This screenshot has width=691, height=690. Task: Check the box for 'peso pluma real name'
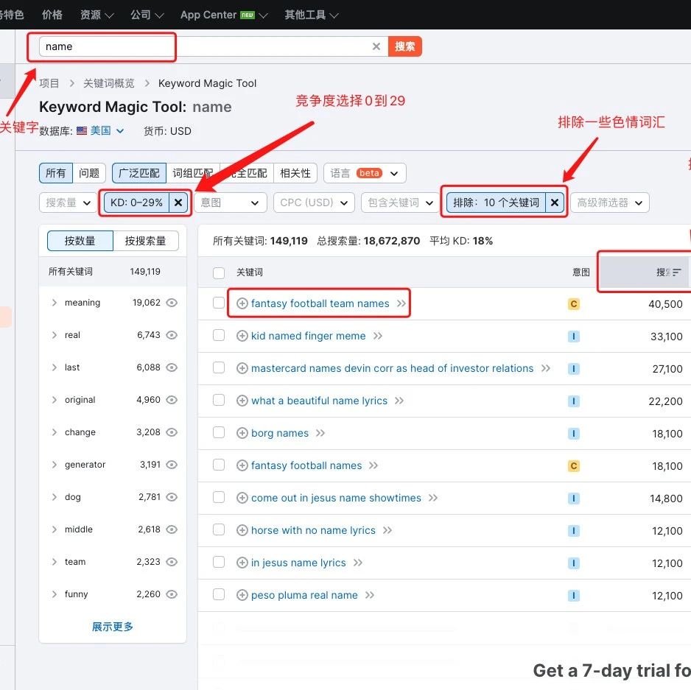(x=219, y=594)
